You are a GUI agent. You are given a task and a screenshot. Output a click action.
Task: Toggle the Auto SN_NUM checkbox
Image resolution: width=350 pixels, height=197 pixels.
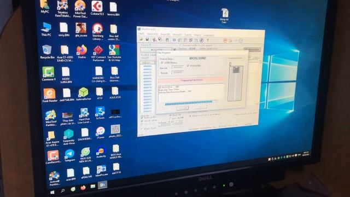click(x=170, y=118)
